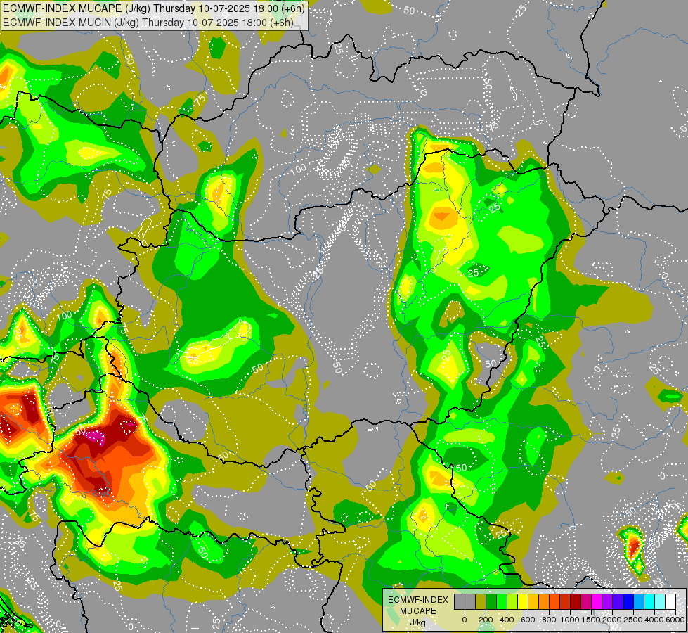The image size is (688, 633).
Task: Select the pure yellow legend swatch
Action: click(523, 602)
